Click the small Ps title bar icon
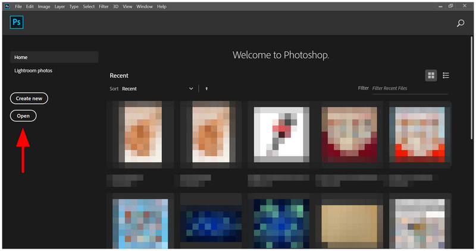Viewport: 476px width, 251px height. [x=7, y=7]
